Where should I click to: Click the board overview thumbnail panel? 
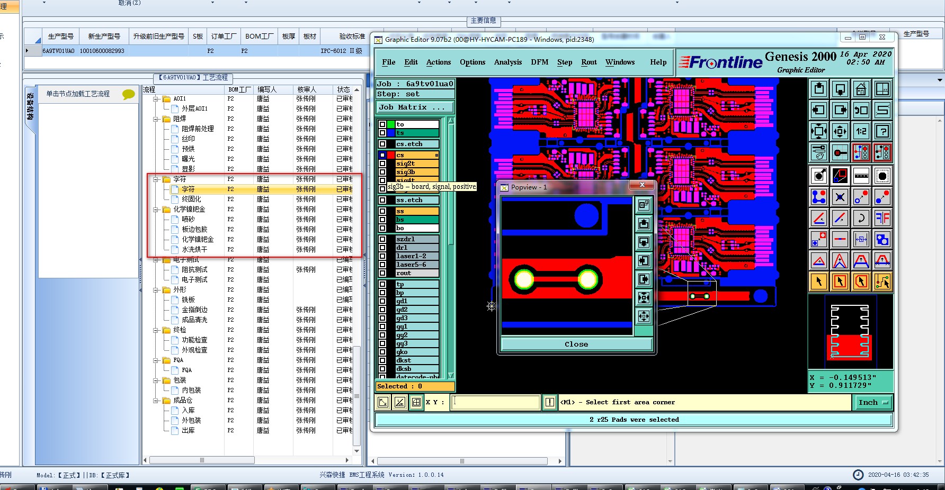(x=851, y=332)
